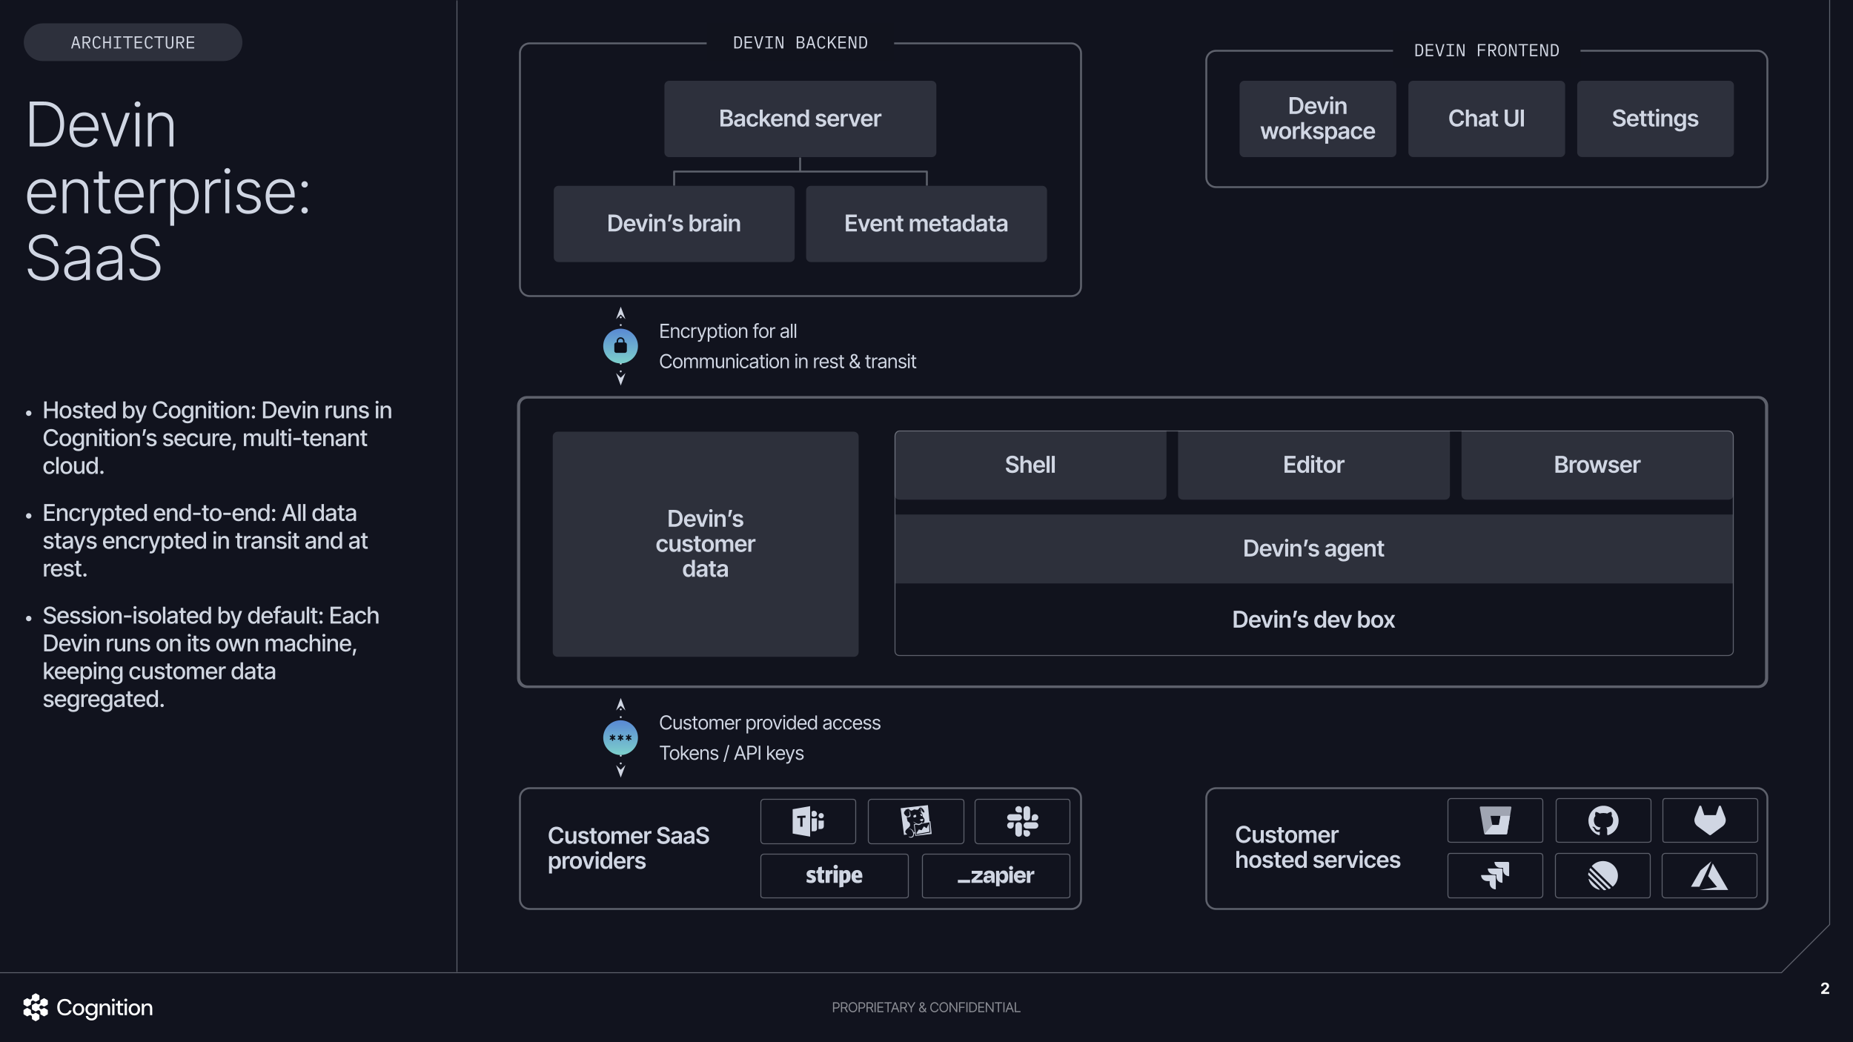Switch to the Chat UI panel
Screen dimensions: 1853x1042
1486,119
